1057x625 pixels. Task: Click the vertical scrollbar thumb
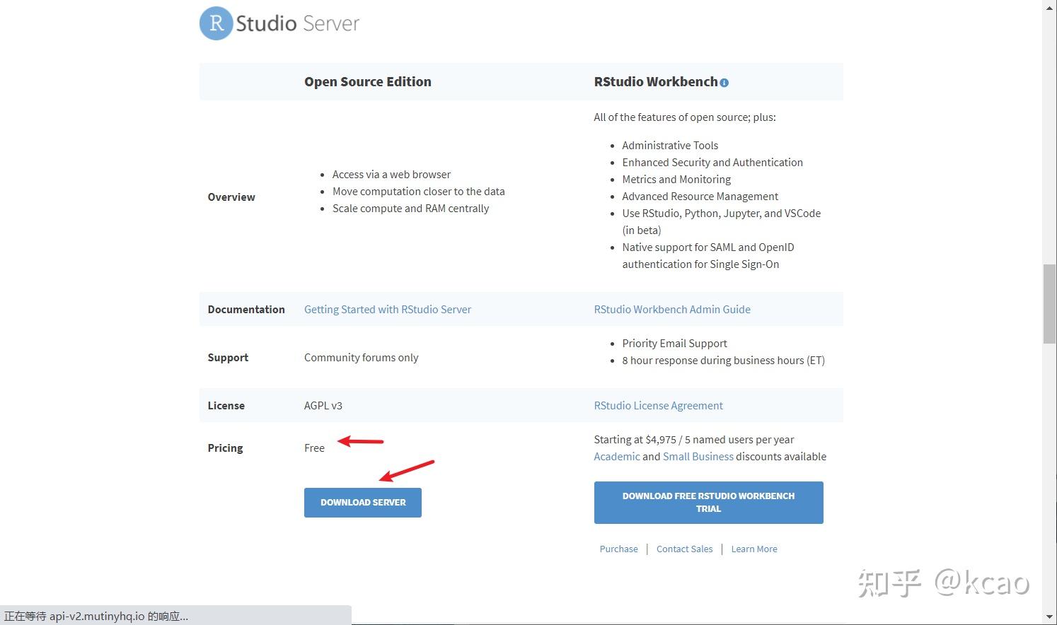pyautogui.click(x=1049, y=304)
